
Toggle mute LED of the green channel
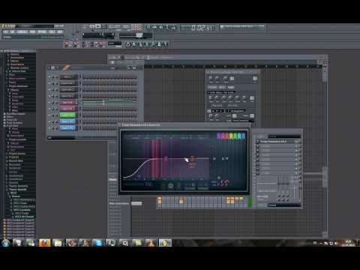[49, 115]
